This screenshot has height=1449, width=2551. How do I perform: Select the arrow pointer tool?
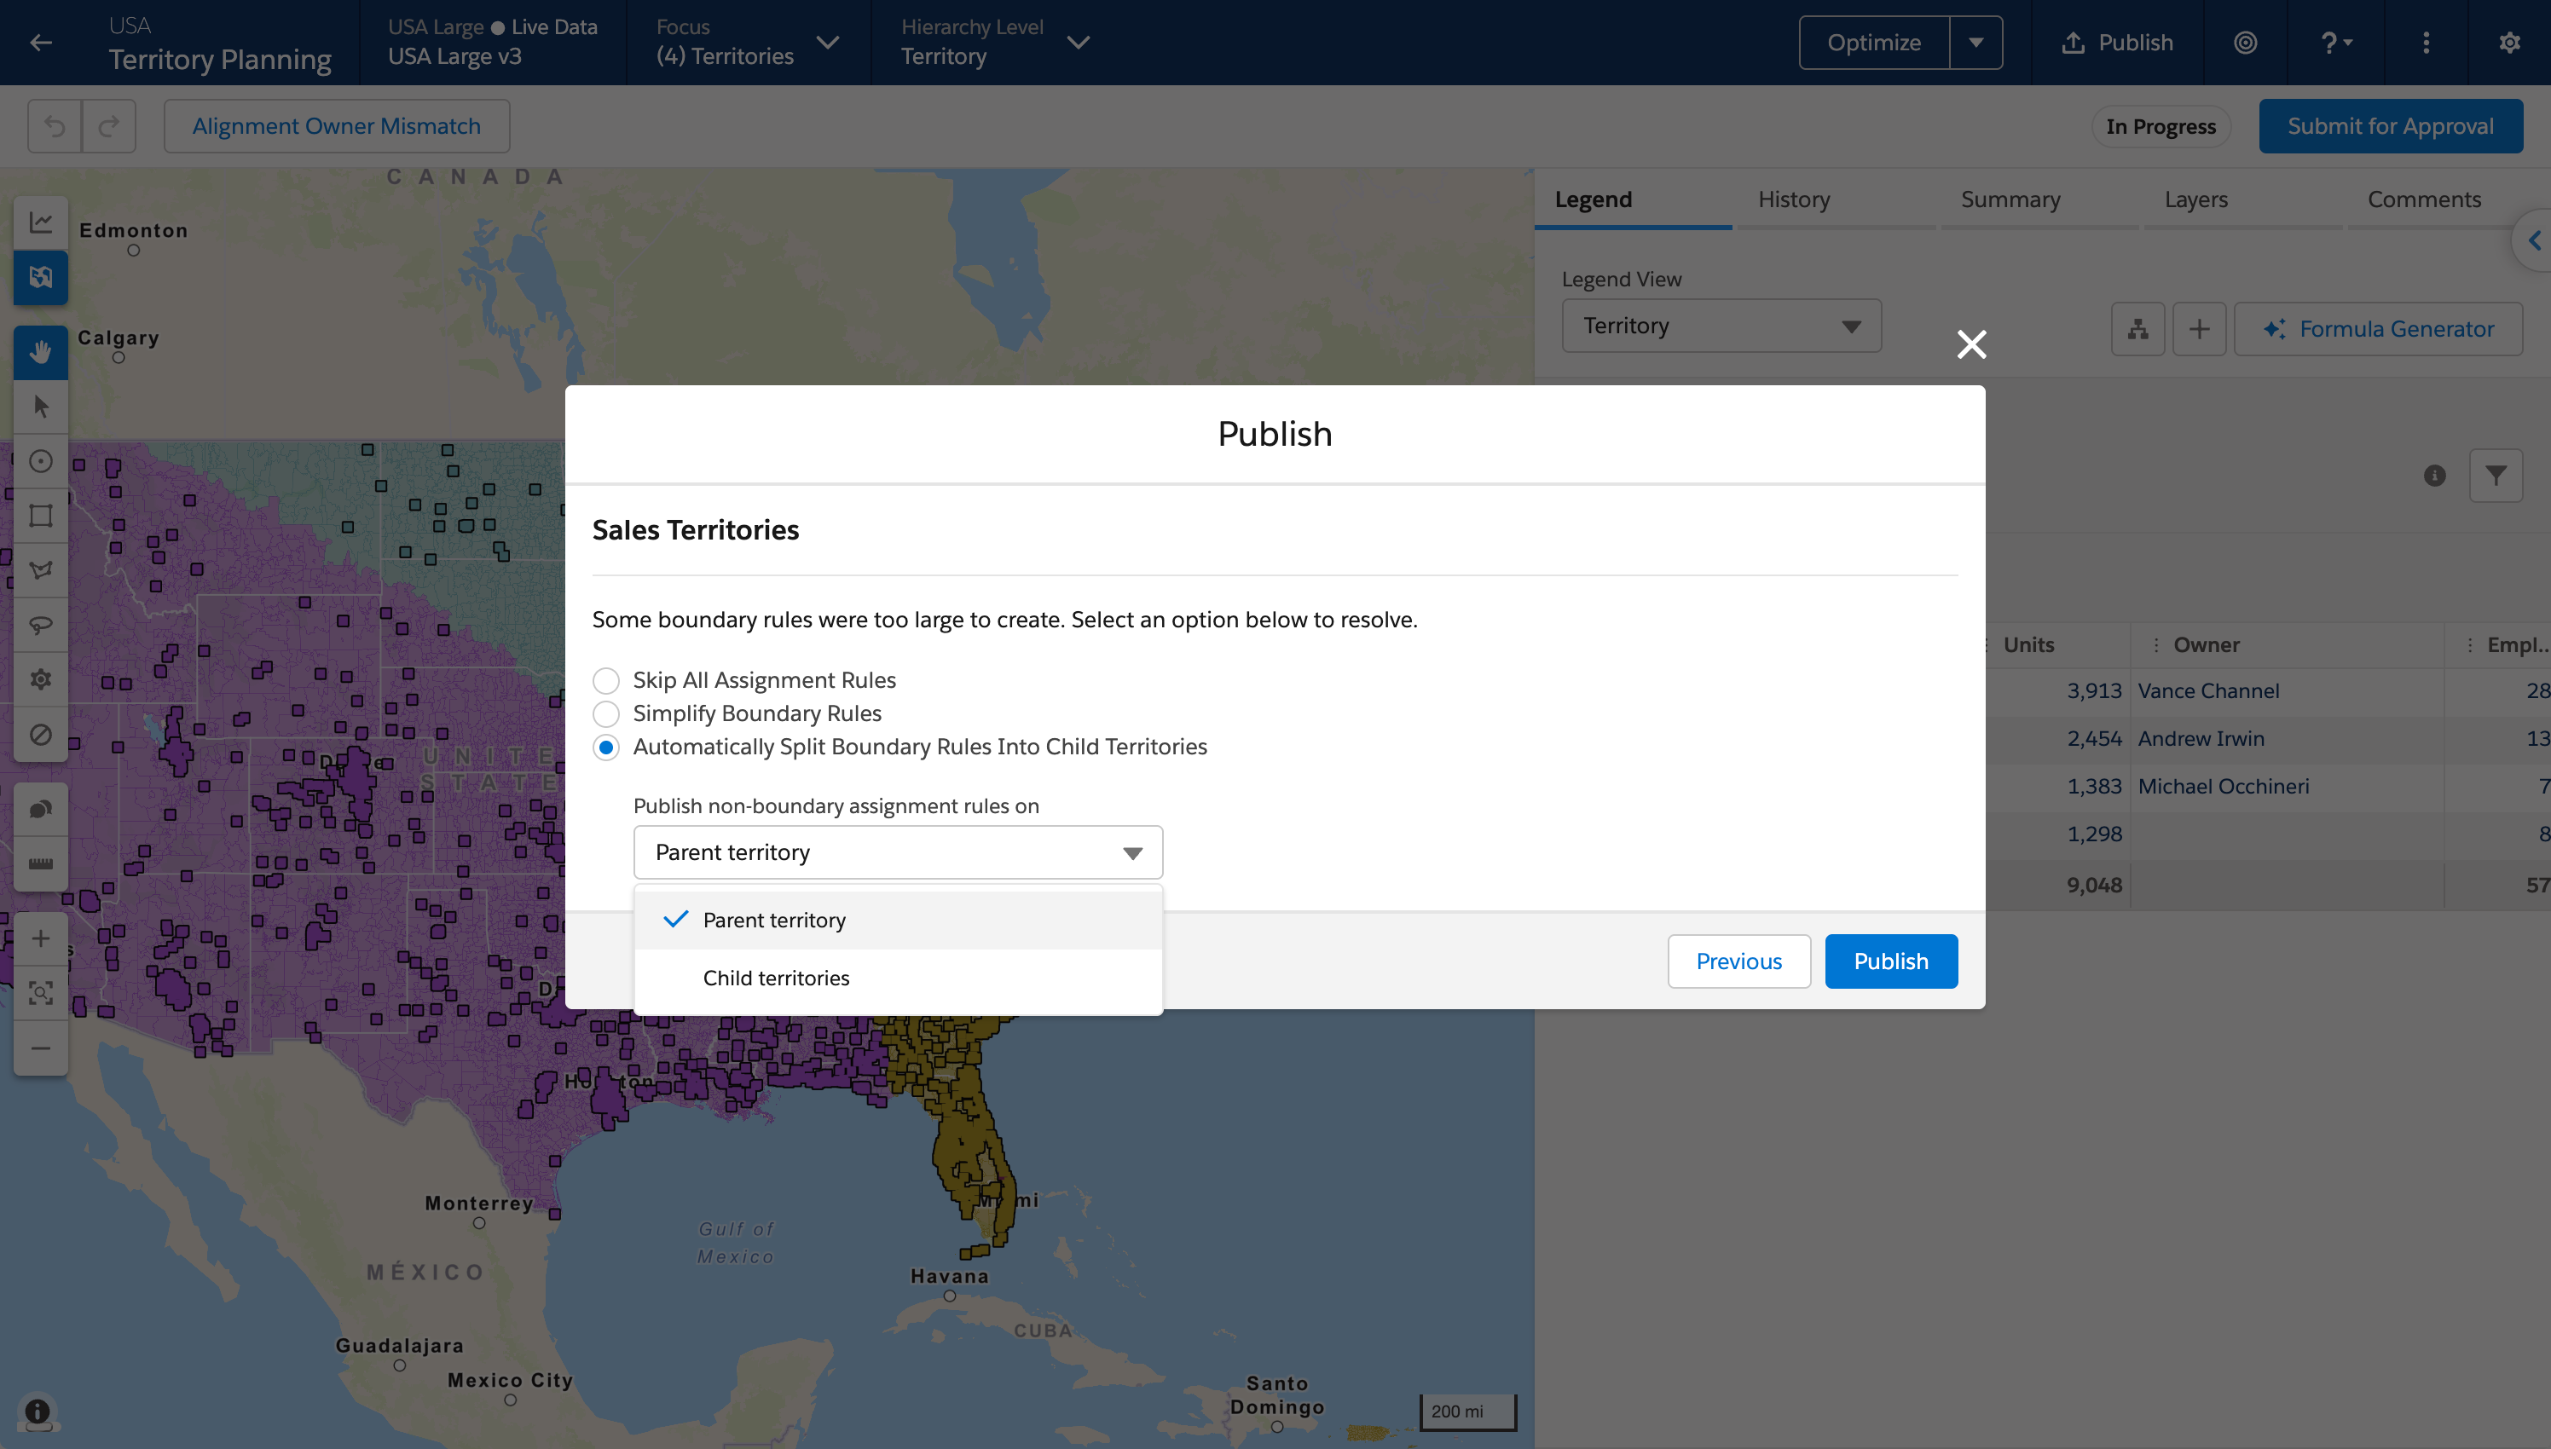coord(41,407)
